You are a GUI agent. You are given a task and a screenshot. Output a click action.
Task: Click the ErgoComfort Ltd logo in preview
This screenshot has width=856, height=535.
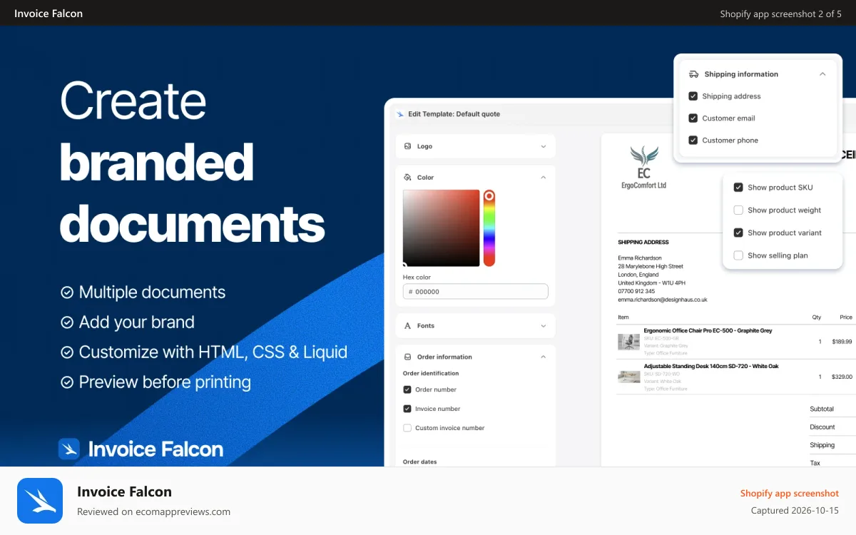point(643,167)
